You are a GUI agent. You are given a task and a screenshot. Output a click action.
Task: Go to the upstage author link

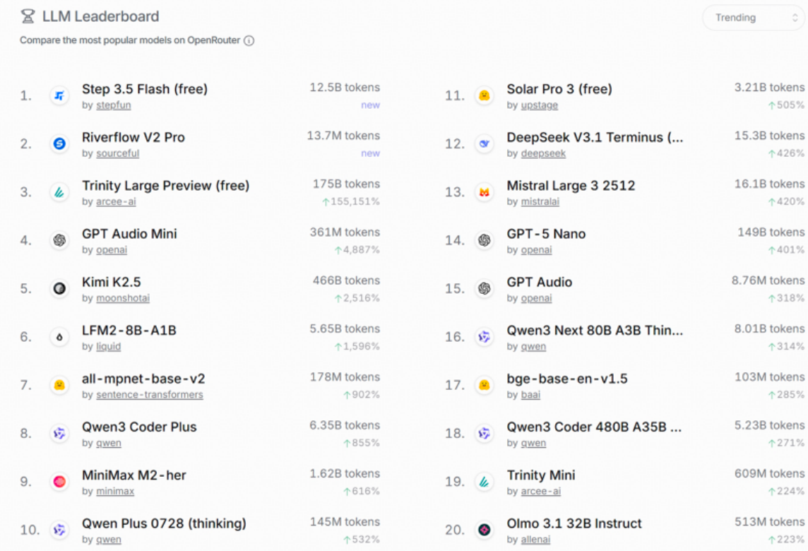[x=539, y=105]
